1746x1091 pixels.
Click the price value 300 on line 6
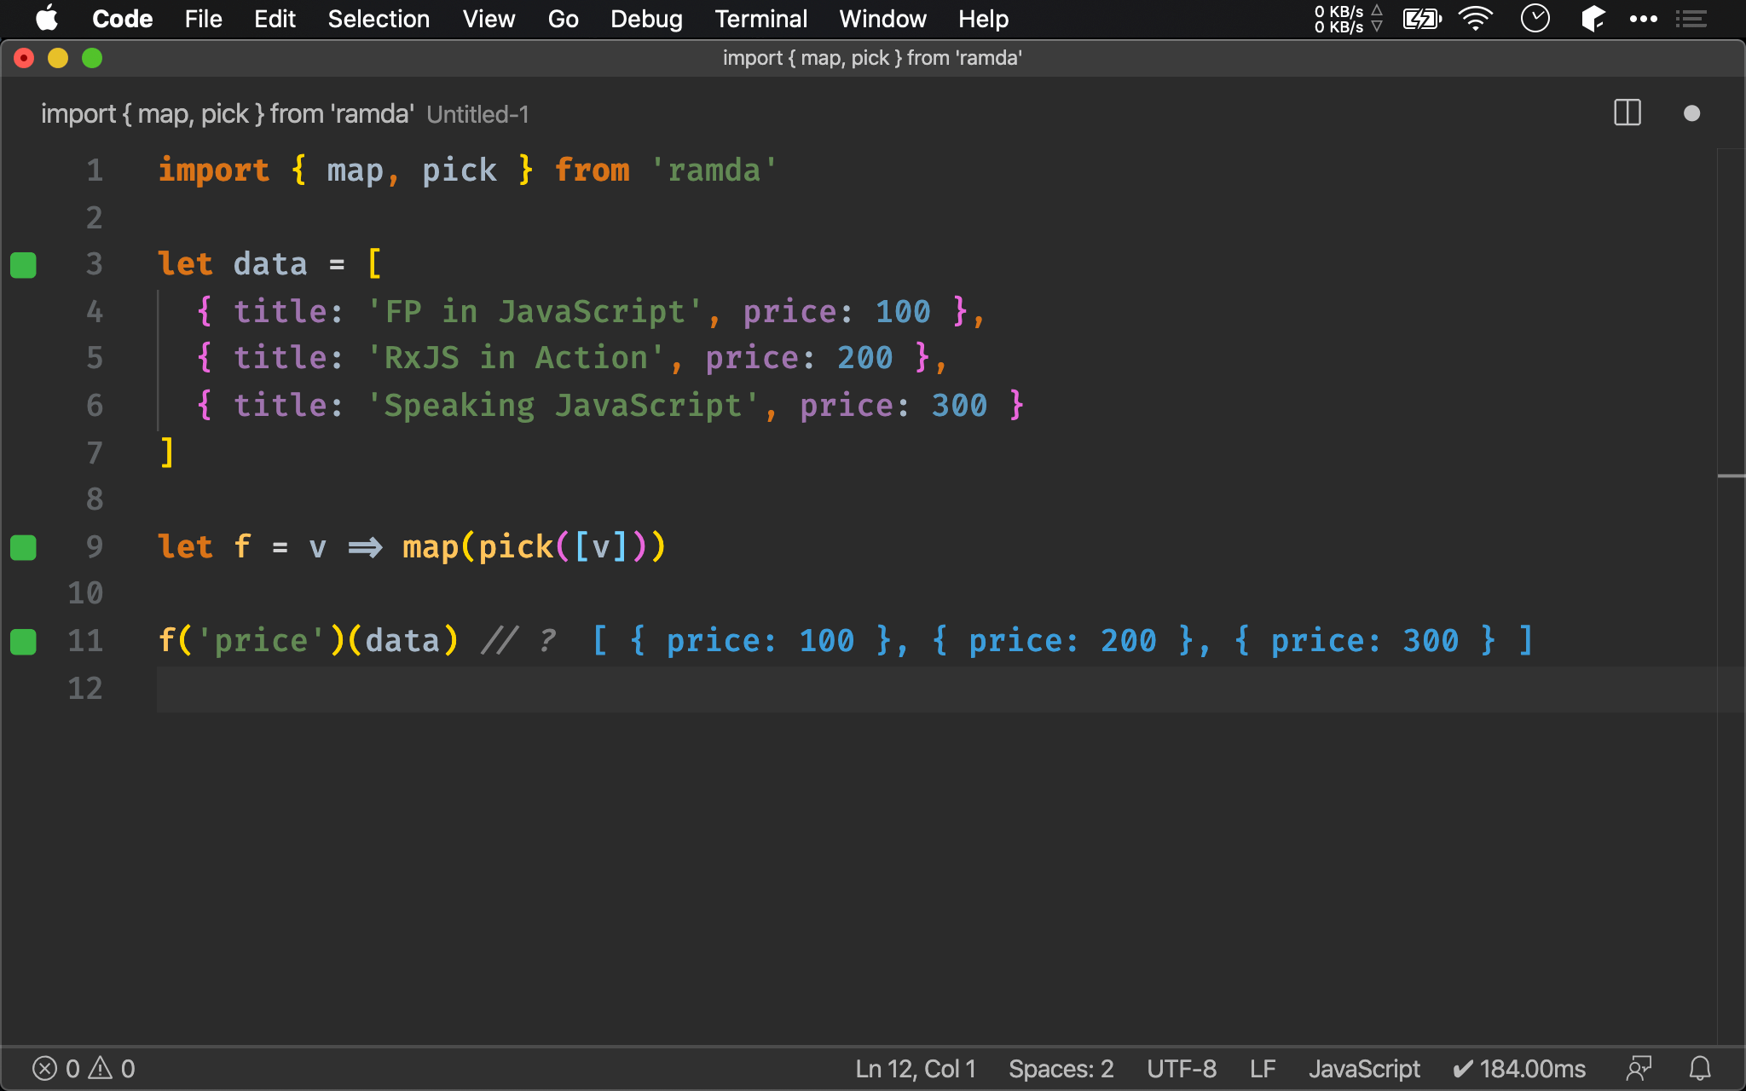[959, 406]
